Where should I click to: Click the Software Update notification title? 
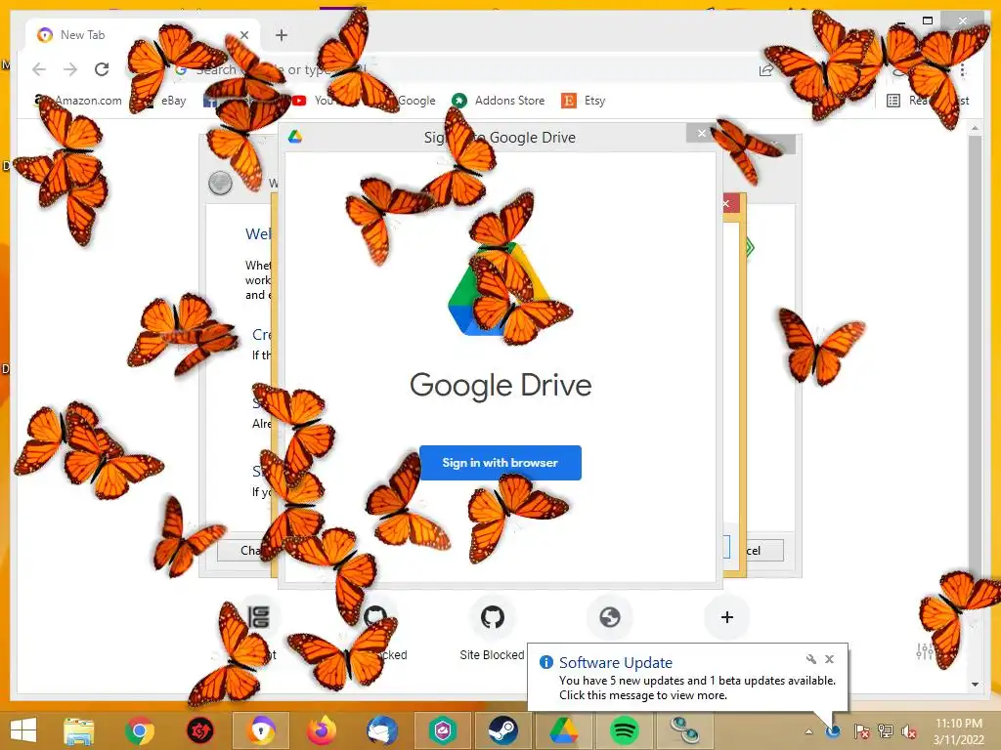pyautogui.click(x=616, y=663)
